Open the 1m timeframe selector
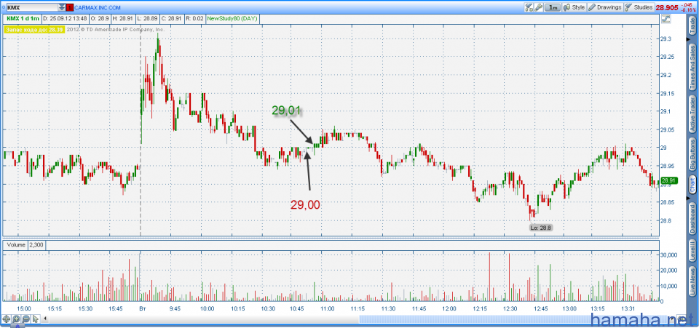 pyautogui.click(x=553, y=7)
